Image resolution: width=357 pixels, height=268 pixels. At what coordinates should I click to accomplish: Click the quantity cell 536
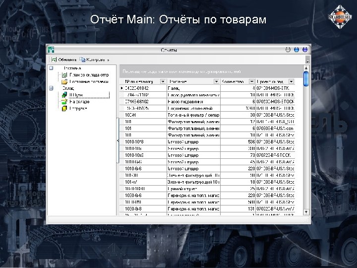tap(238, 142)
